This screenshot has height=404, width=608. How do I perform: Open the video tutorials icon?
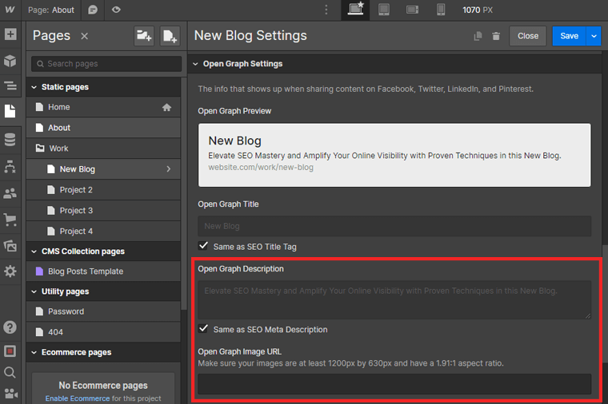point(11,394)
